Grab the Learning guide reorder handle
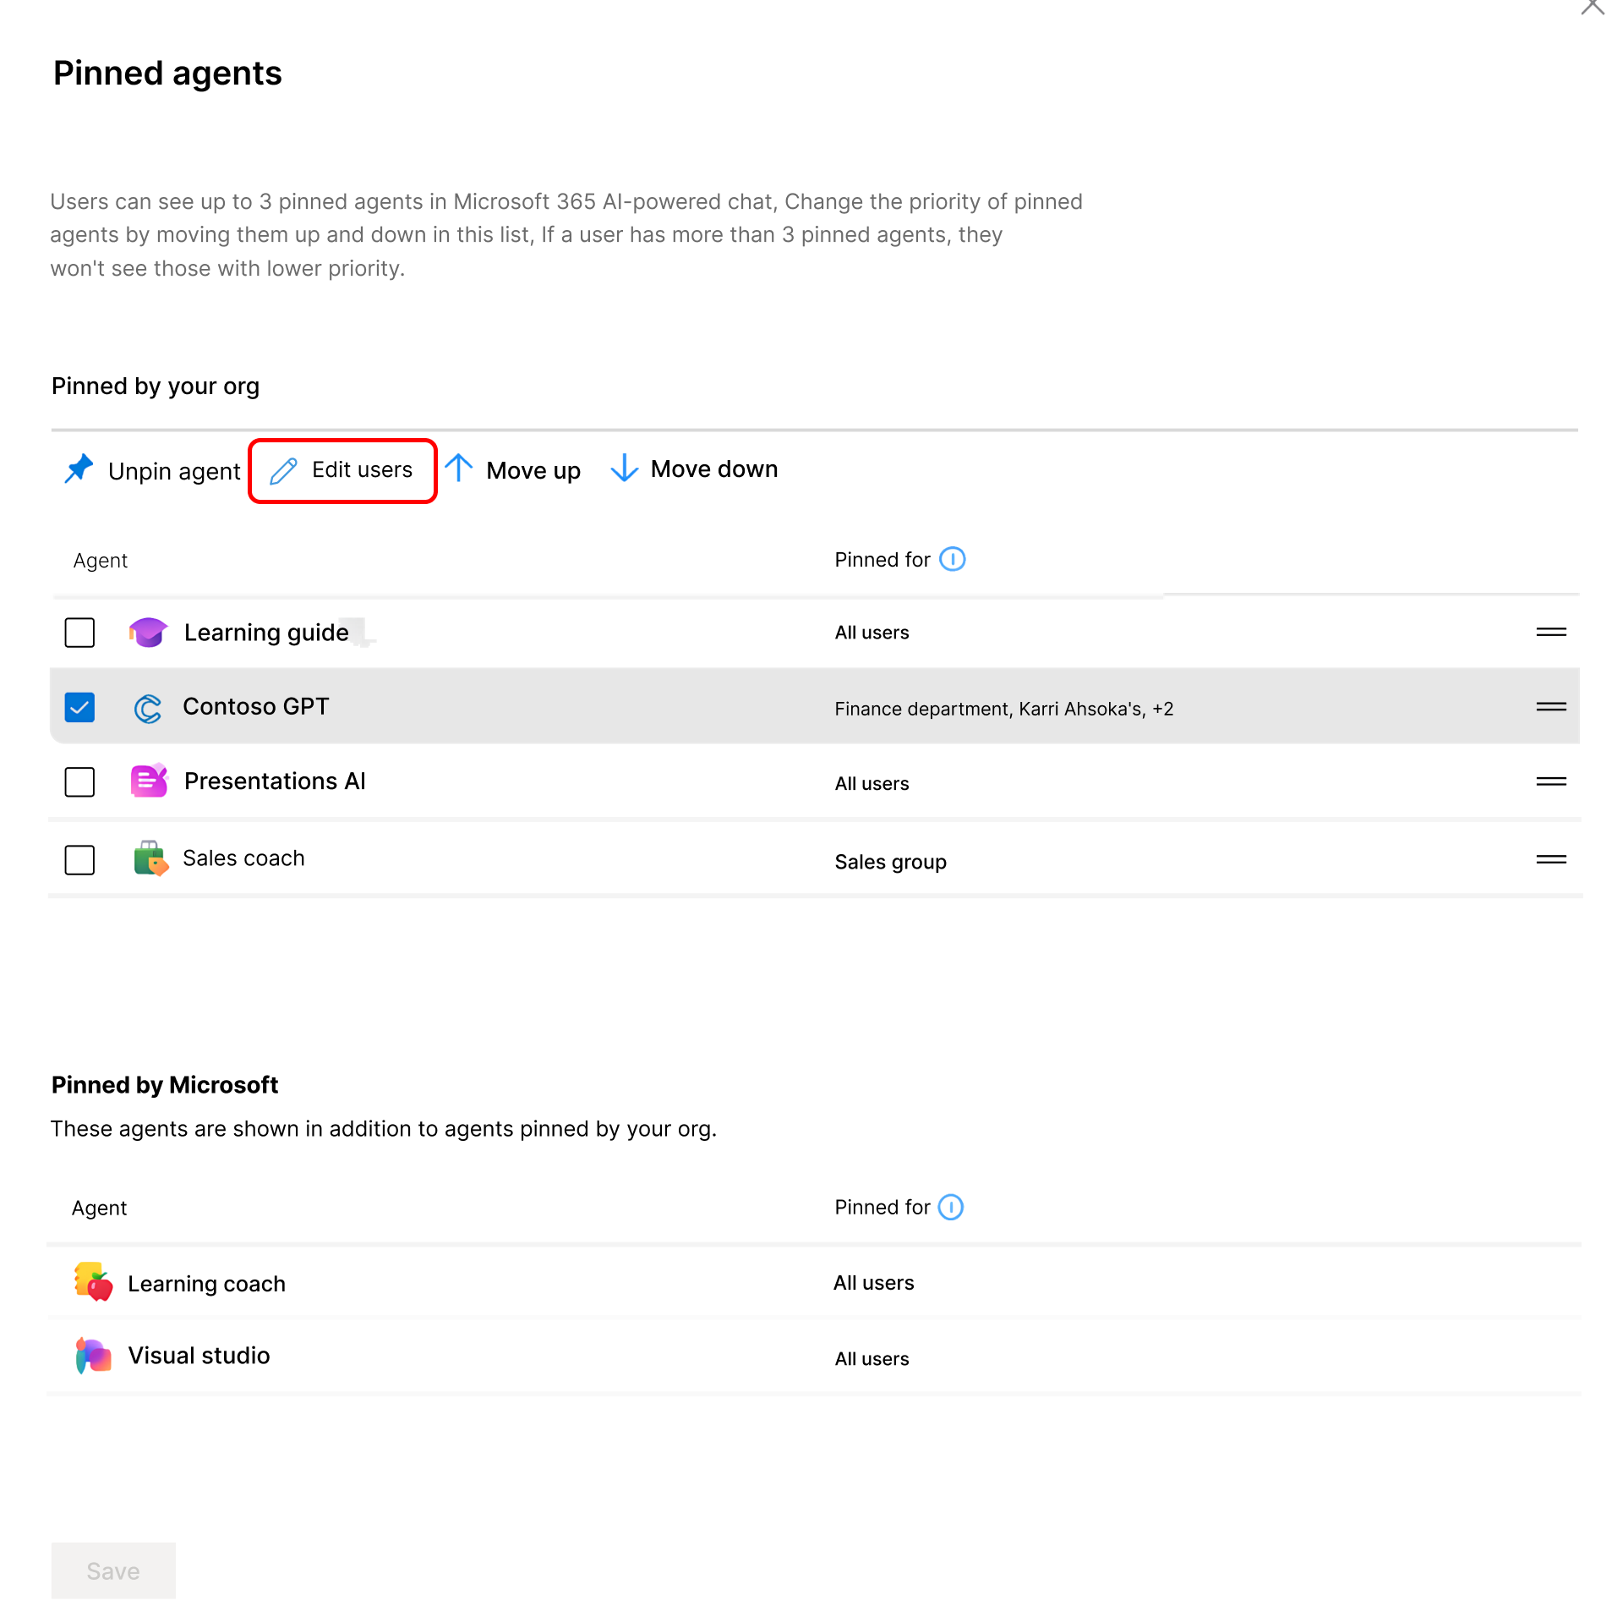Screen dimensions: 1623x1617 (1551, 632)
